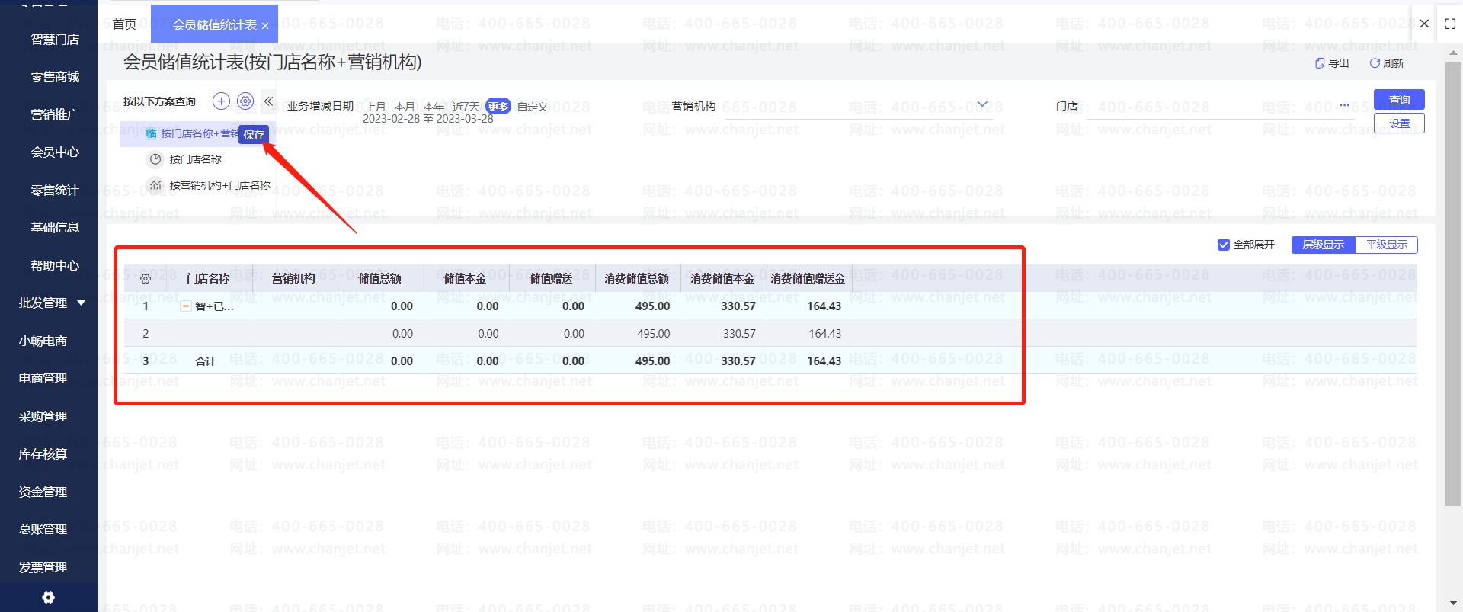Open 电商管理 in the sidebar

tap(43, 379)
